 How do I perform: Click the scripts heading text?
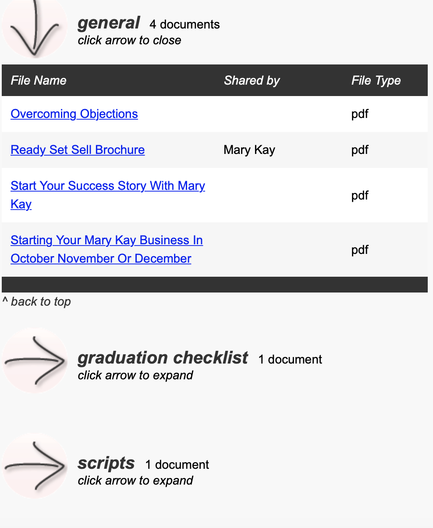pyautogui.click(x=106, y=463)
